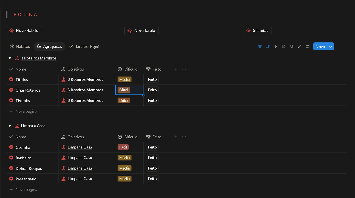Click the Nova Tarefa button

(141, 30)
